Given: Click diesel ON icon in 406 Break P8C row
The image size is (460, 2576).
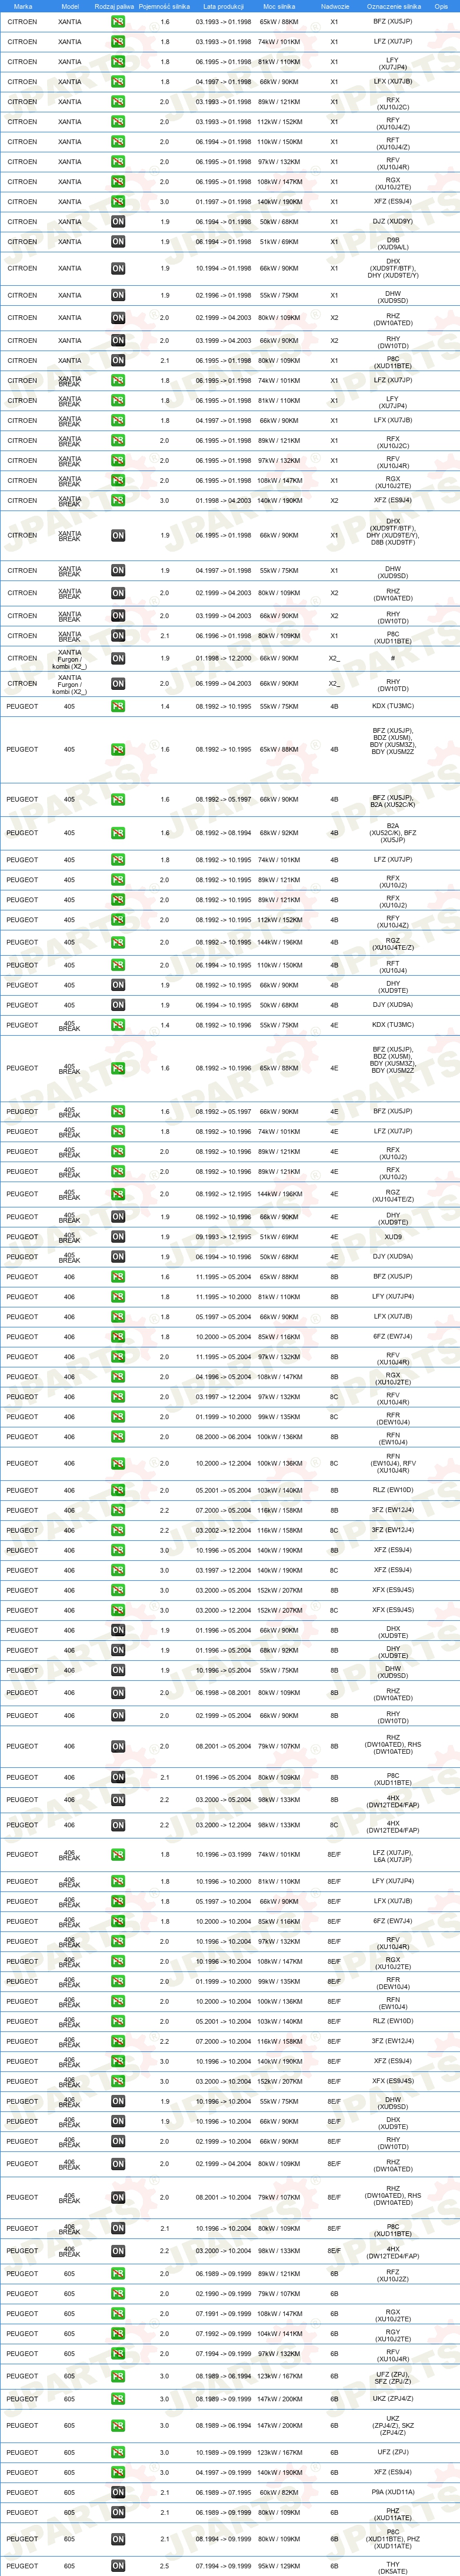Looking at the screenshot, I should point(118,2229).
